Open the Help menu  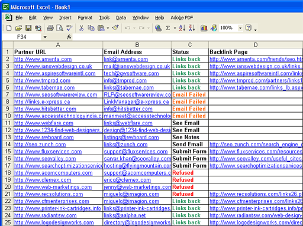coord(159,18)
